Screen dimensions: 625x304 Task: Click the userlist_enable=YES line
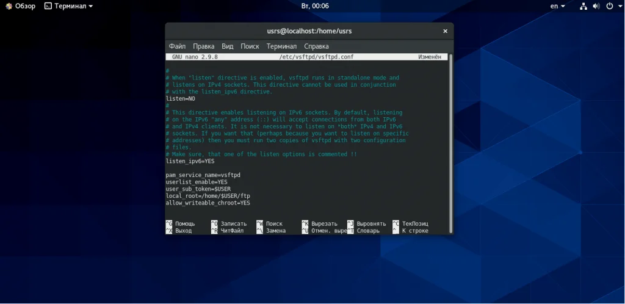pyautogui.click(x=197, y=182)
